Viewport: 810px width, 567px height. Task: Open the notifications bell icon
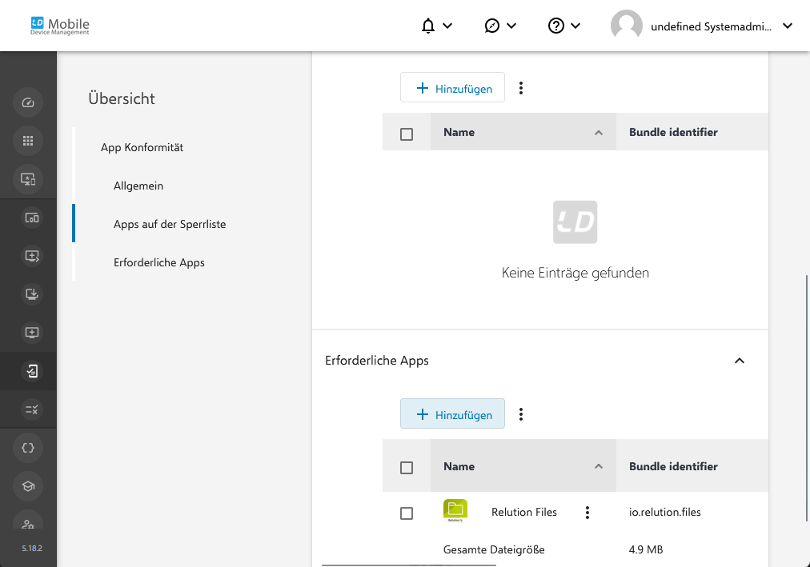pyautogui.click(x=427, y=26)
